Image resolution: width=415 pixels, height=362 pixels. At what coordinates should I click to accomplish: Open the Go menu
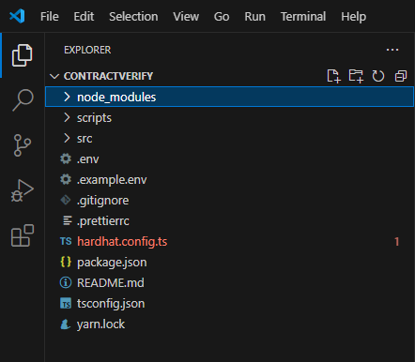(222, 16)
